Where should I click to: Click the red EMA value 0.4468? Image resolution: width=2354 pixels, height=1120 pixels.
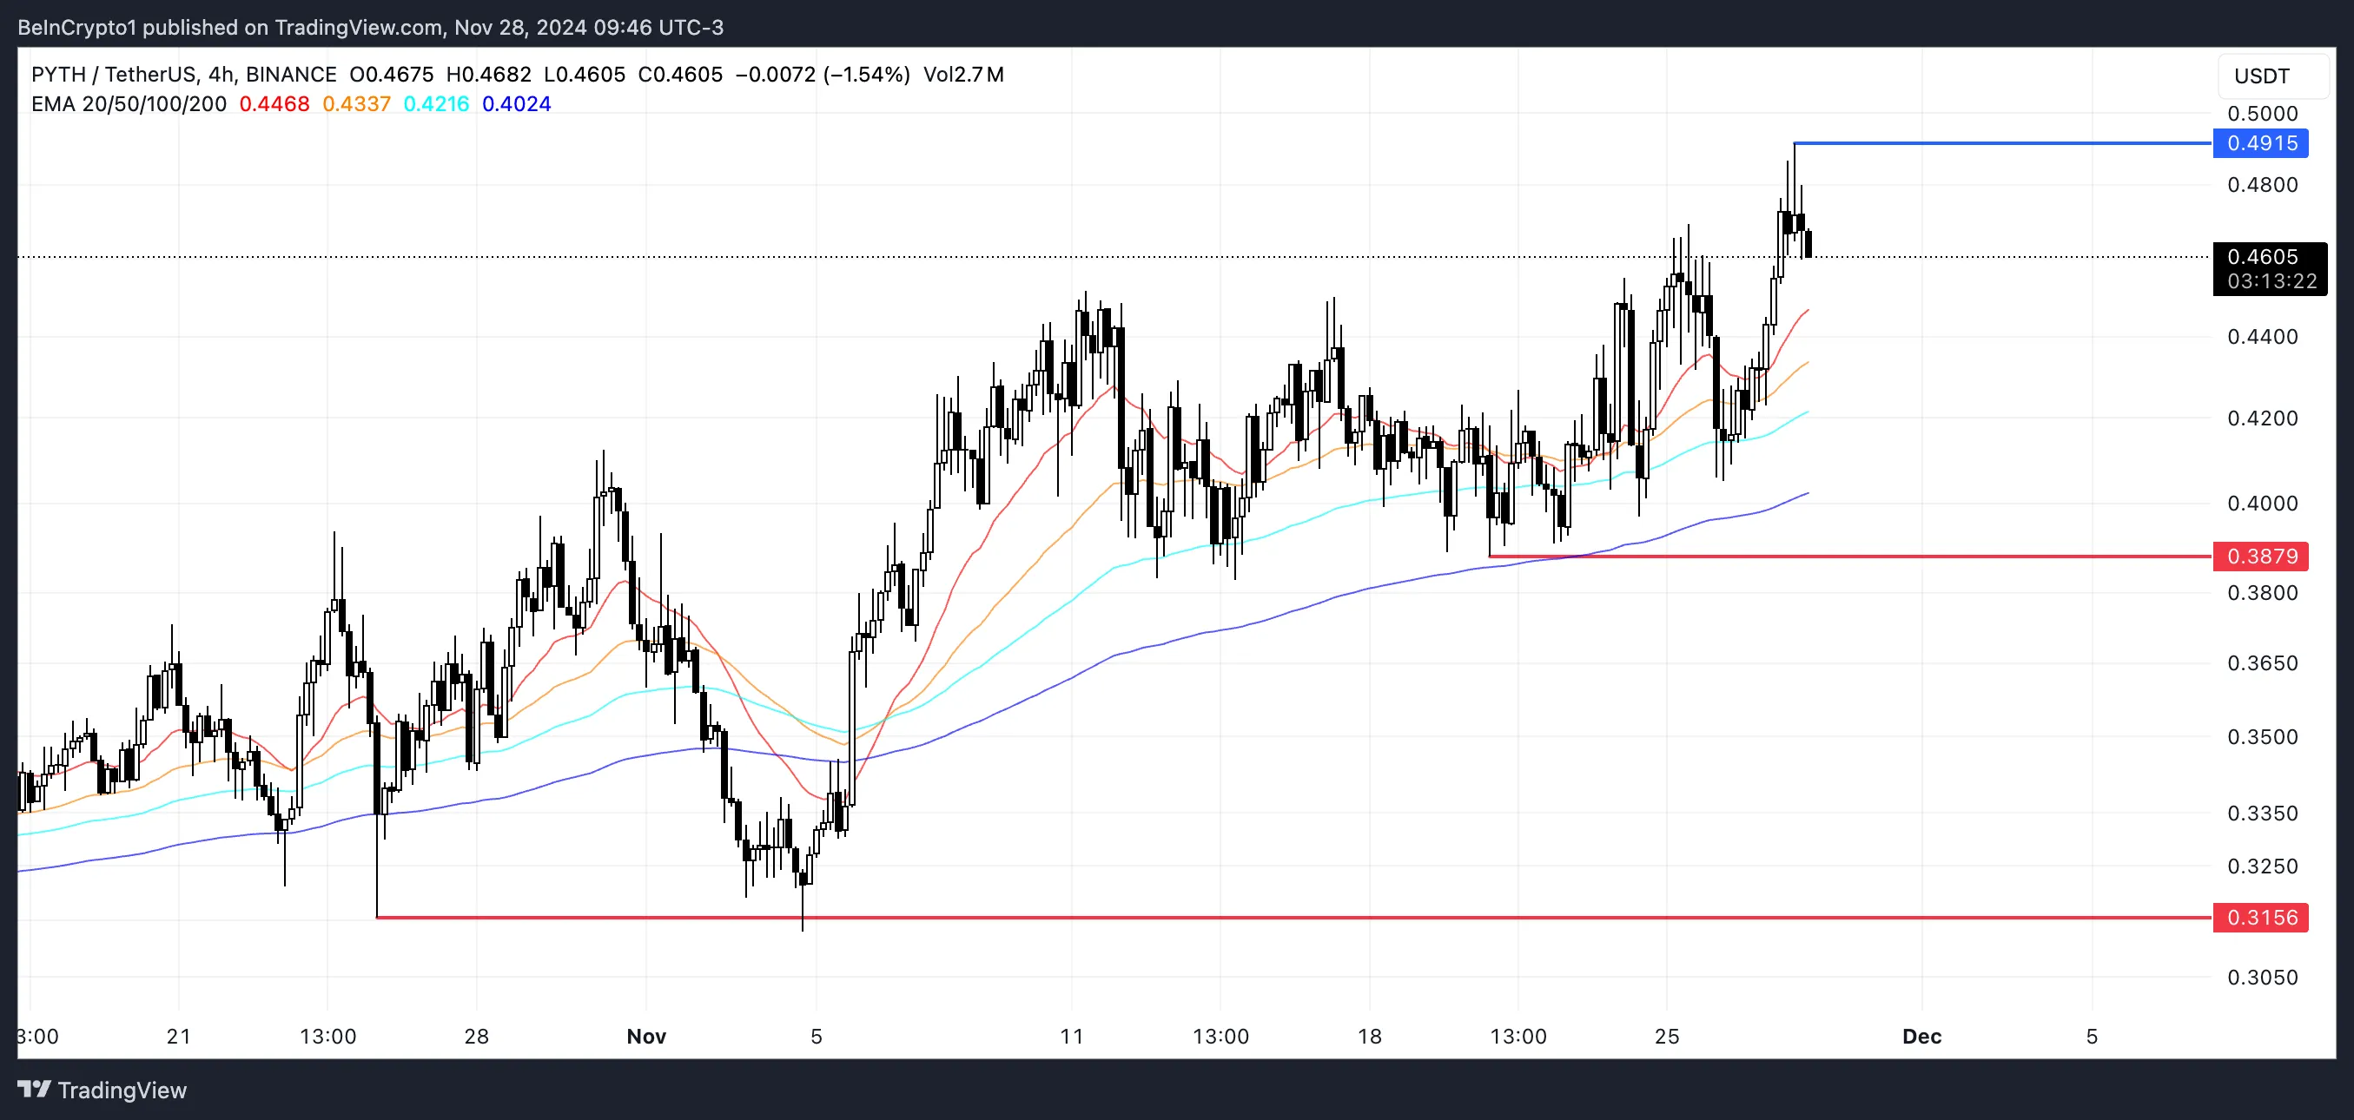click(x=274, y=104)
